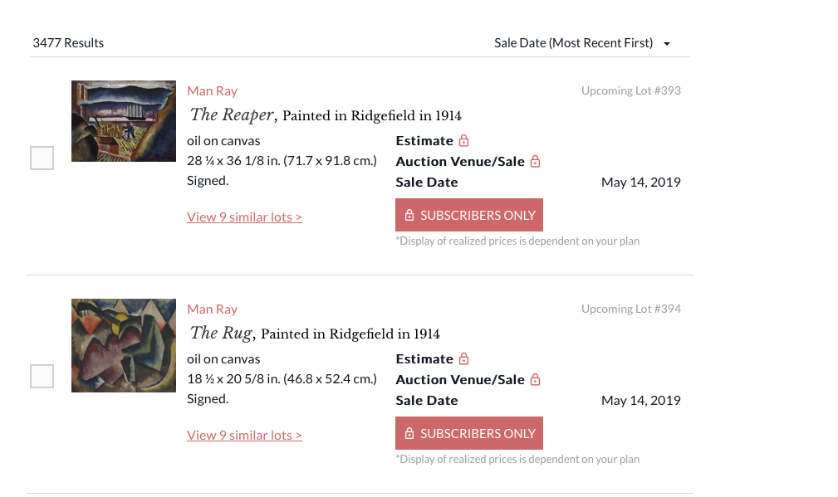View 9 similar lots for The Reaper

coord(244,217)
